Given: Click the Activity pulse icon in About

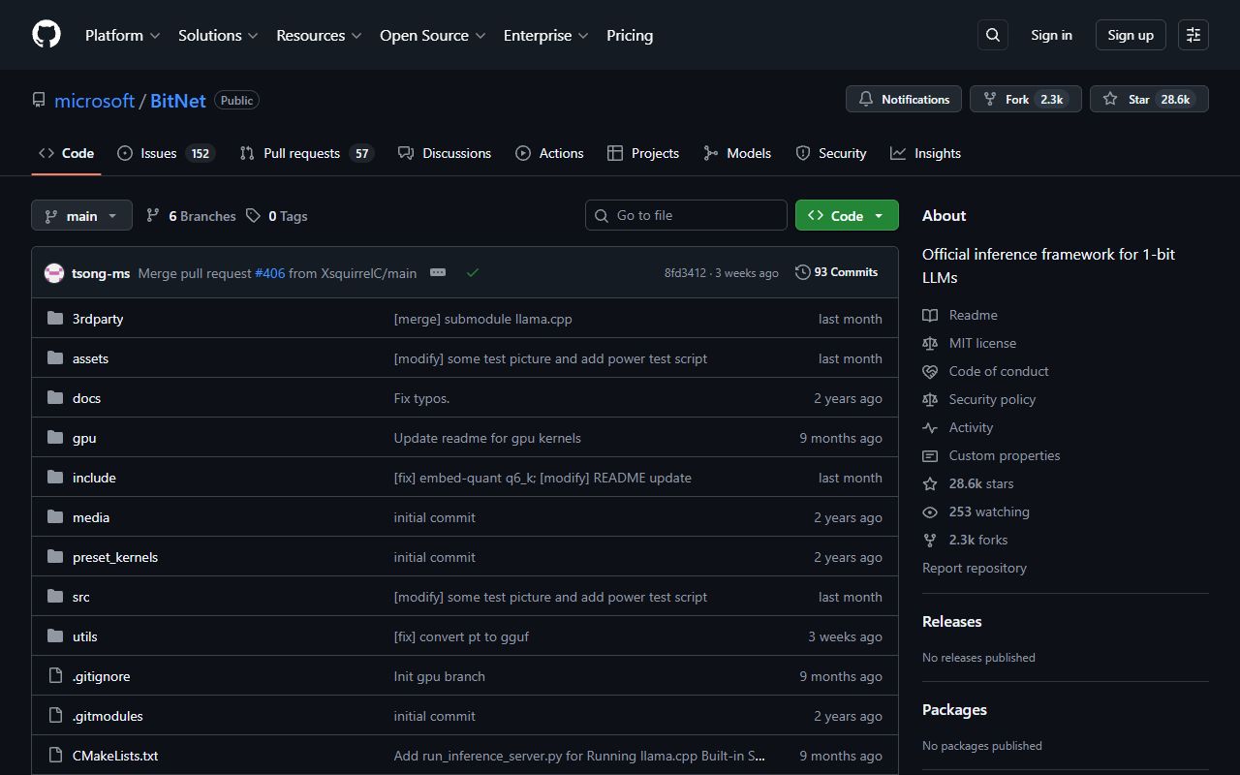Looking at the screenshot, I should (x=930, y=427).
